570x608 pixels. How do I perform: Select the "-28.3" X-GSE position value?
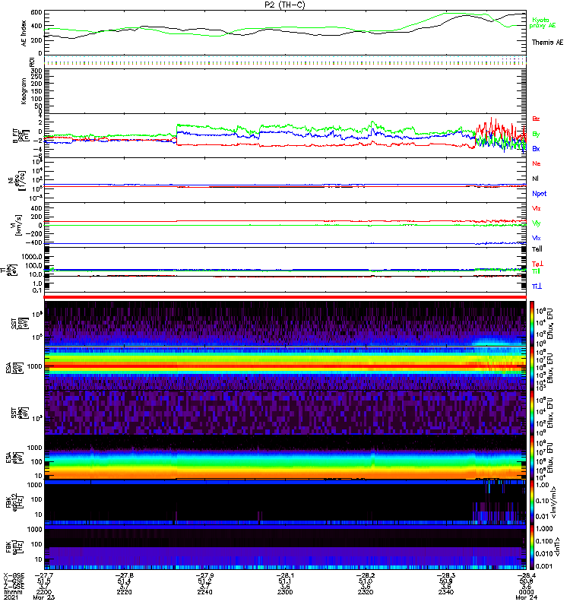click(x=445, y=575)
